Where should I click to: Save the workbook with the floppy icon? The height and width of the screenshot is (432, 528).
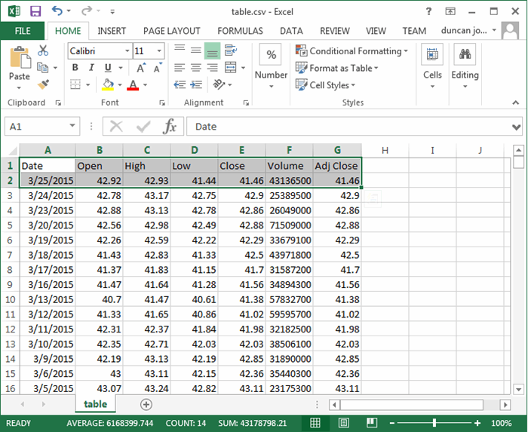click(35, 11)
